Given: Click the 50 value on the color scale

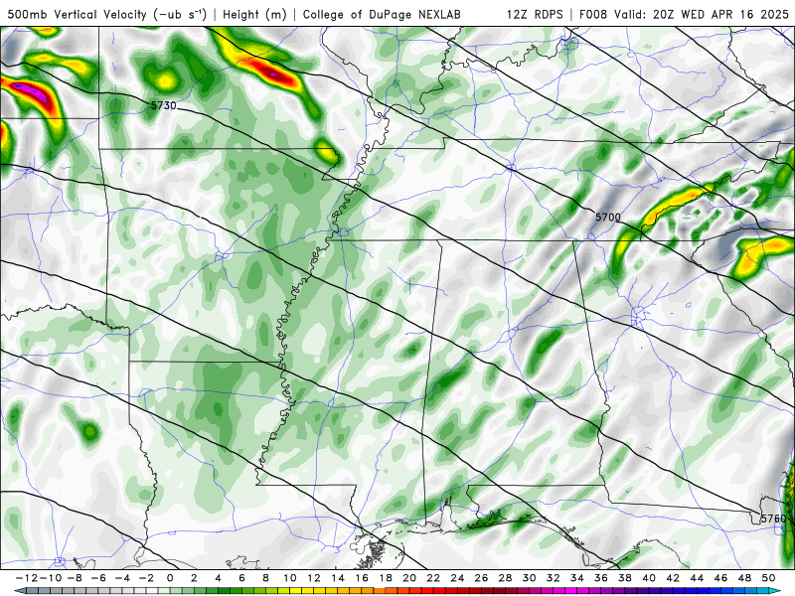Looking at the screenshot, I should tap(768, 578).
